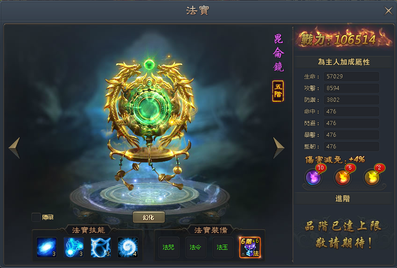Select the blue shield skill icon
Image resolution: width=397 pixels, height=268 pixels.
click(x=101, y=247)
